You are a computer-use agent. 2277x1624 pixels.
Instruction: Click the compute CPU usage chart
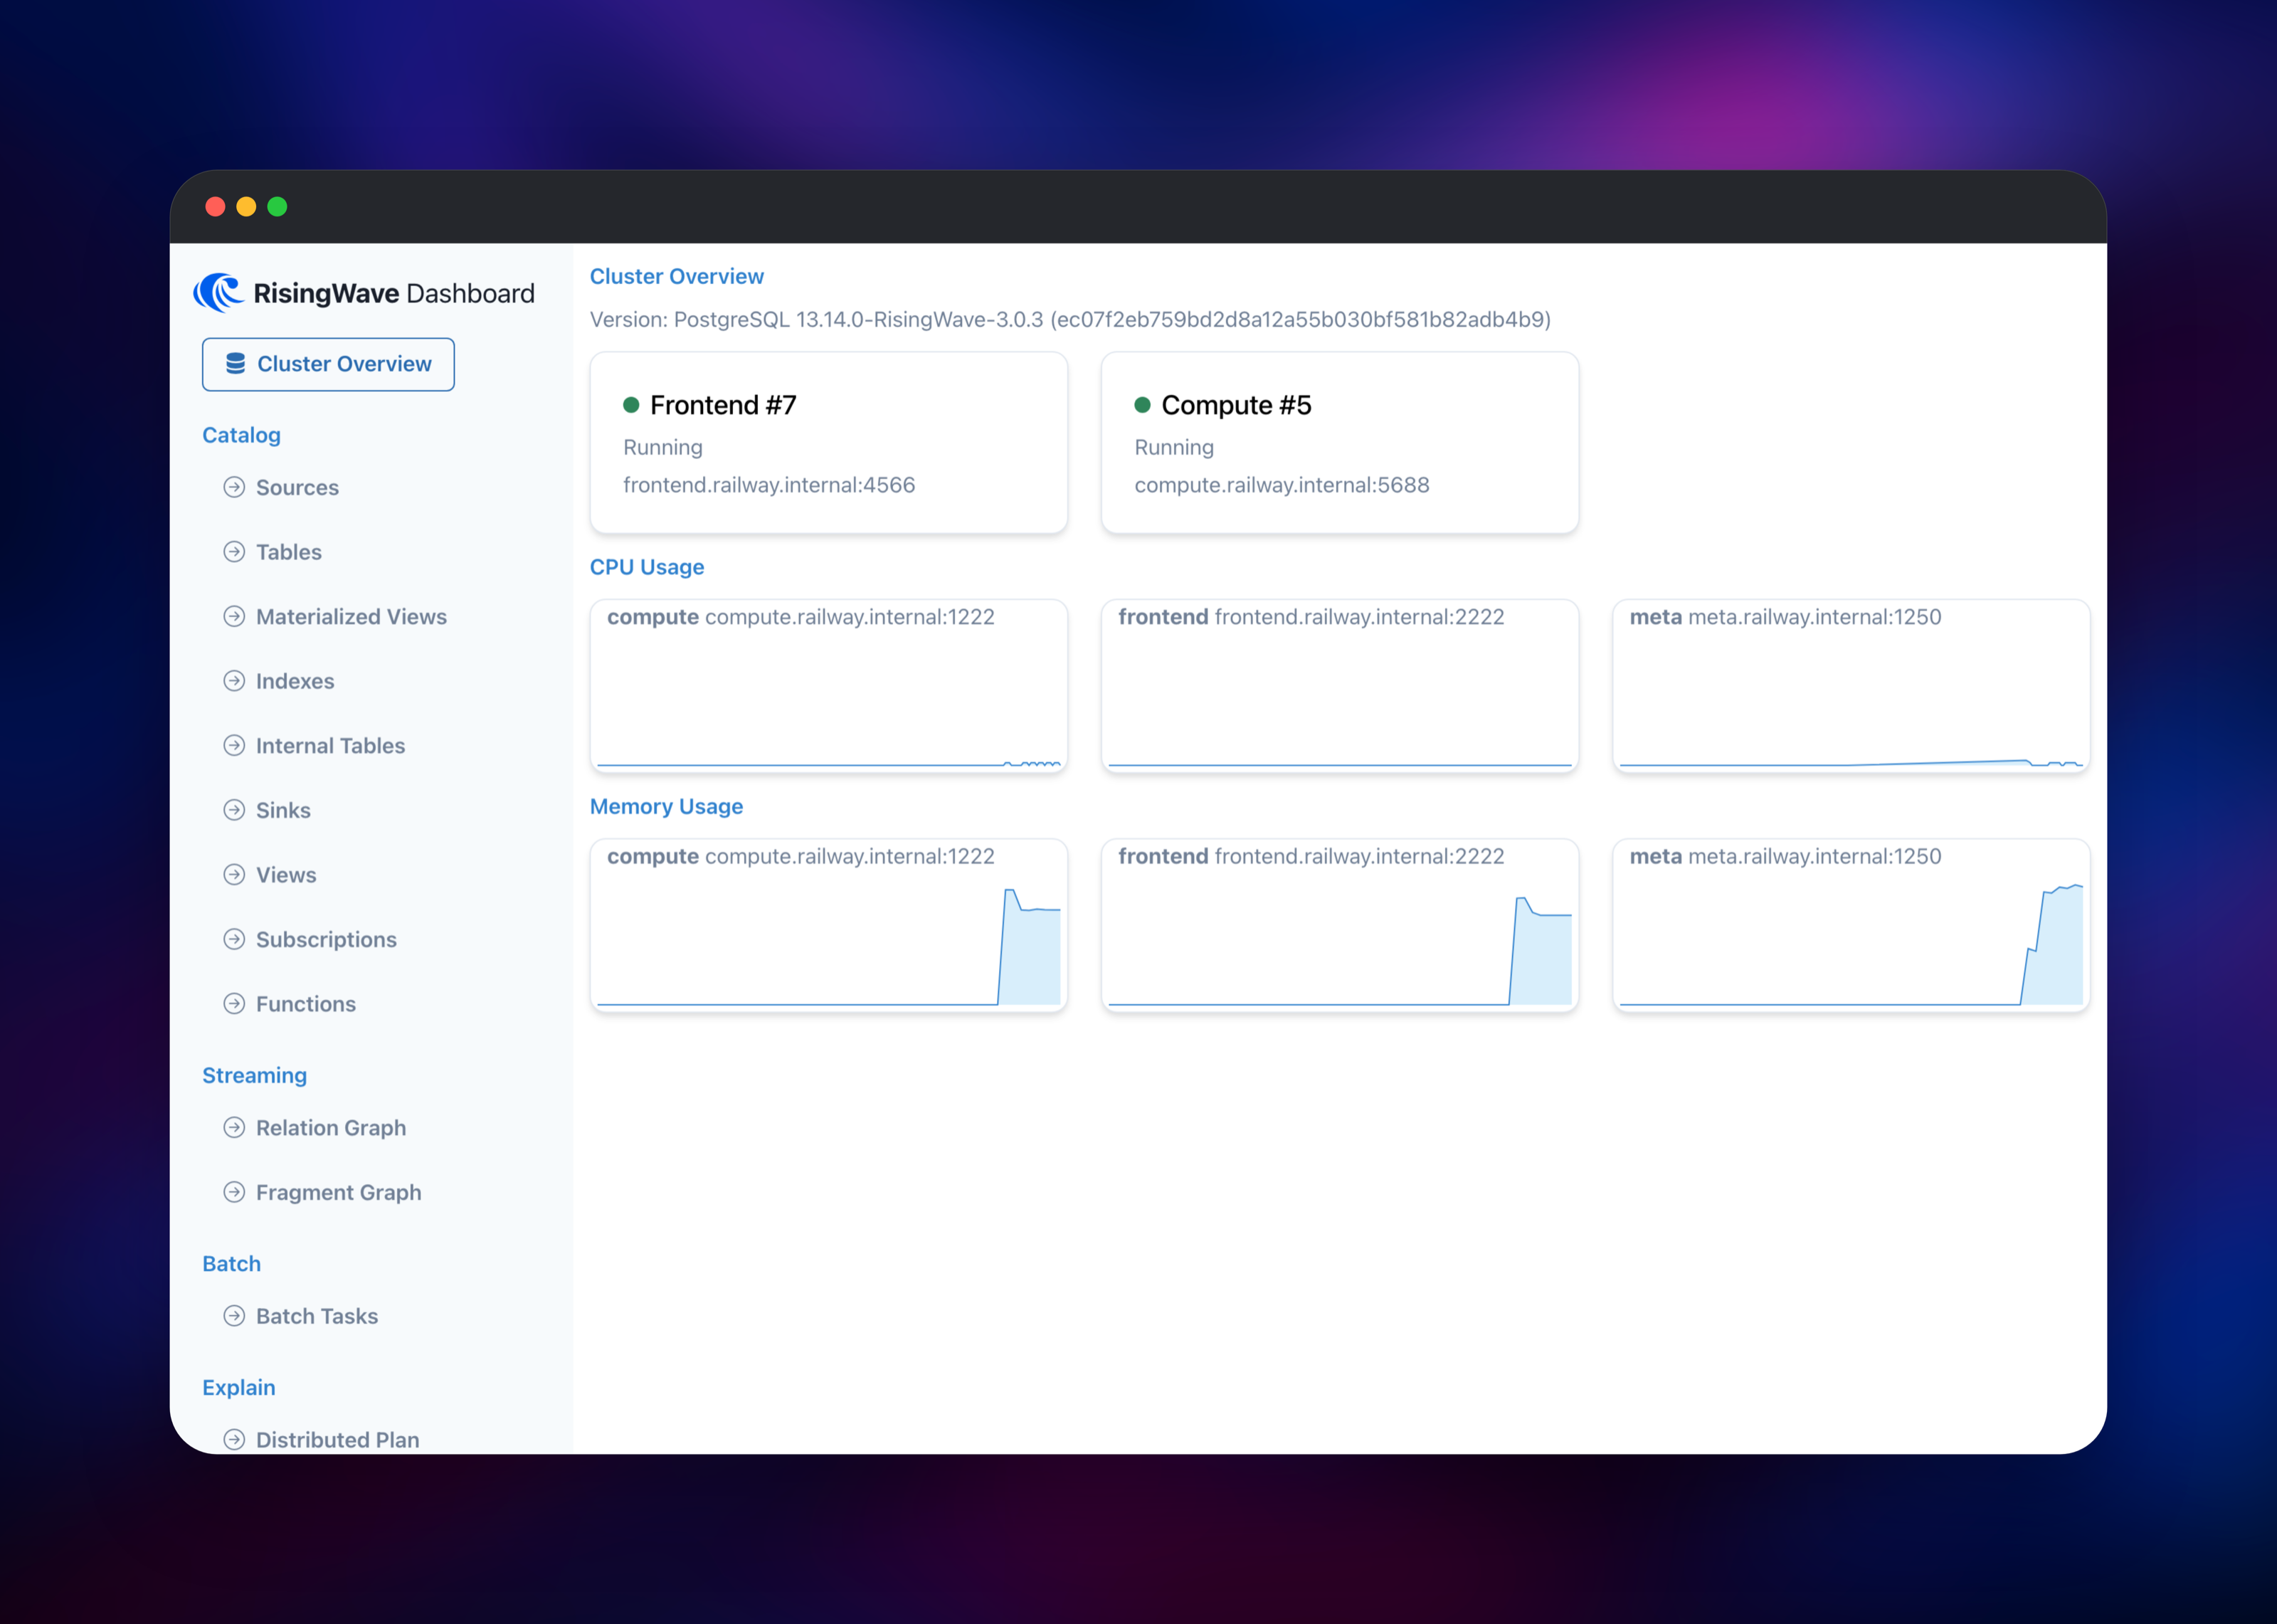829,686
